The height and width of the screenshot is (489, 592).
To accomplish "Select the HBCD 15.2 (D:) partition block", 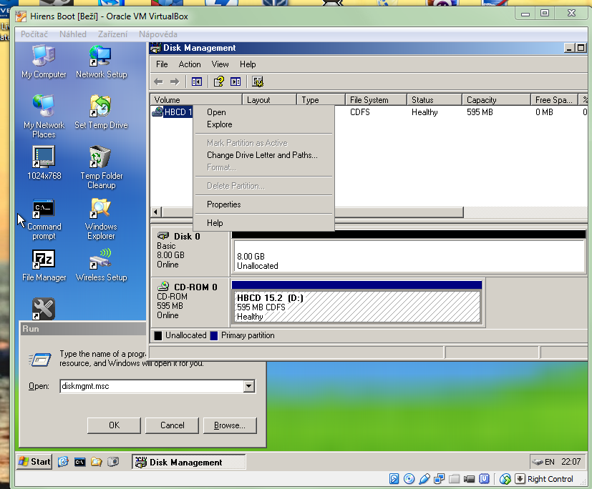I will click(x=356, y=307).
